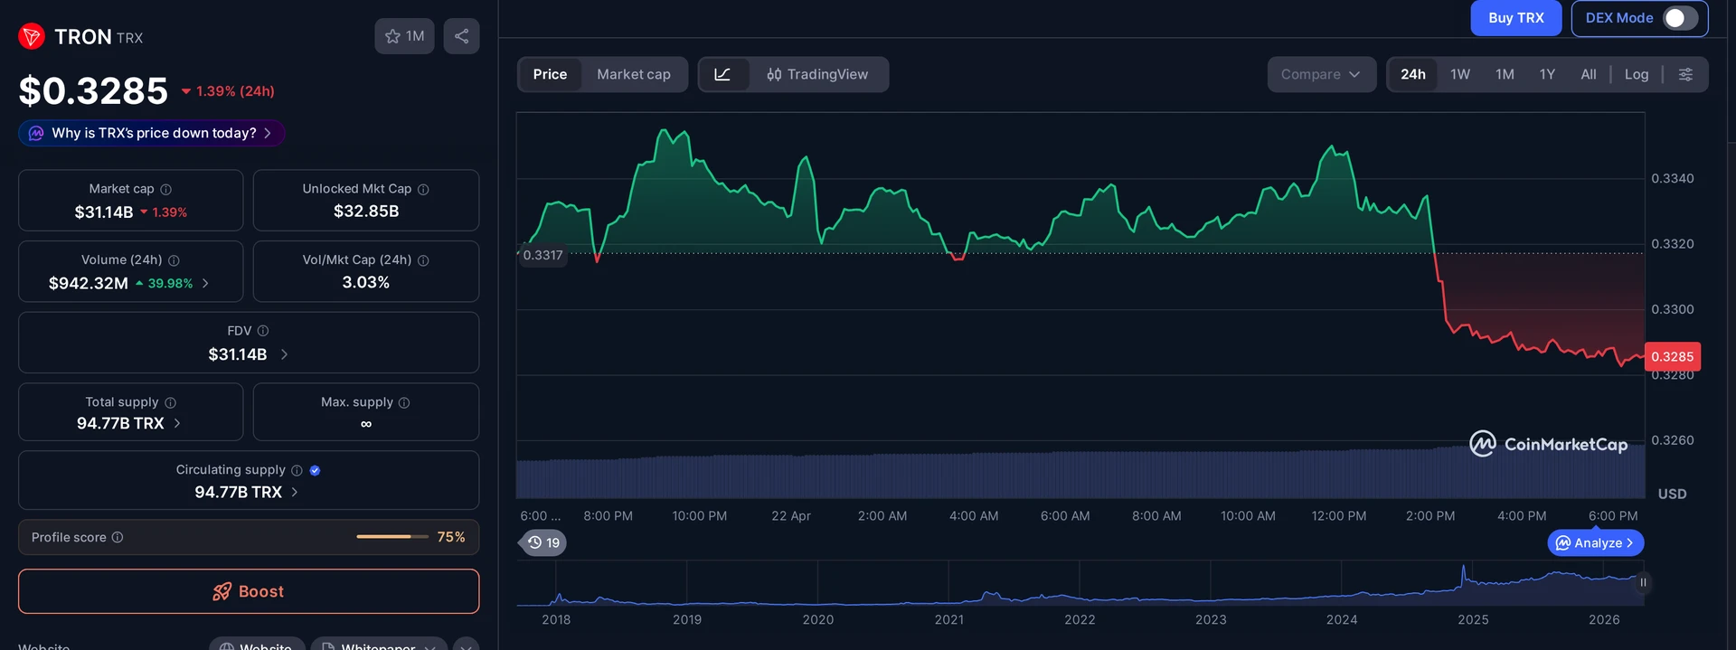
Task: Expand more links chevron button
Action: 466,644
